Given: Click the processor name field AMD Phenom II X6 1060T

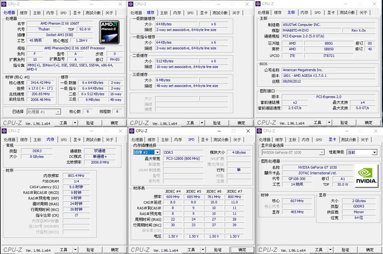Looking at the screenshot, I should (60, 23).
